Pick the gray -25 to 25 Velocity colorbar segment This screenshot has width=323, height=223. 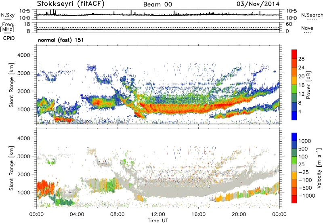294,168
